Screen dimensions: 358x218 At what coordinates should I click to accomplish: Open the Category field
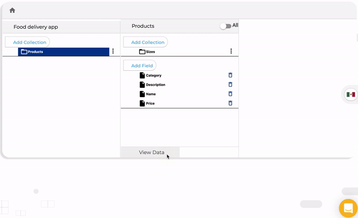pos(153,75)
